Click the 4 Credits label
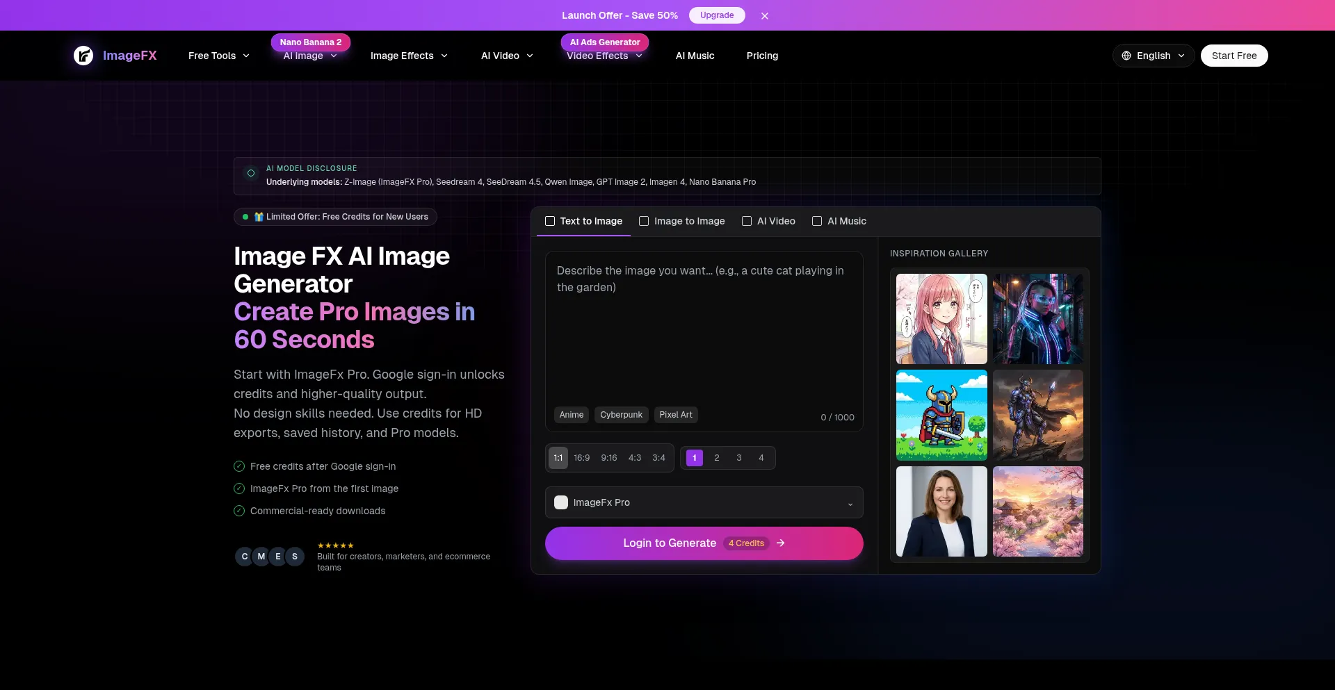Image resolution: width=1335 pixels, height=690 pixels. tap(747, 543)
